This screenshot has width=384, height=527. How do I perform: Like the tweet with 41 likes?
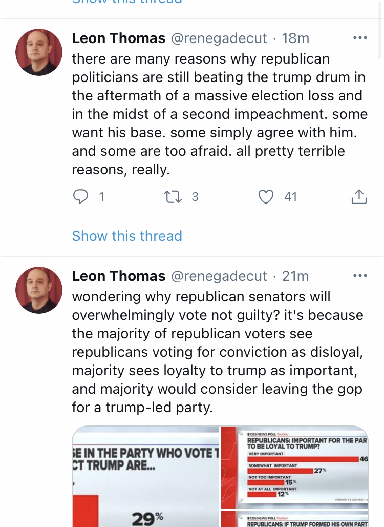[266, 197]
